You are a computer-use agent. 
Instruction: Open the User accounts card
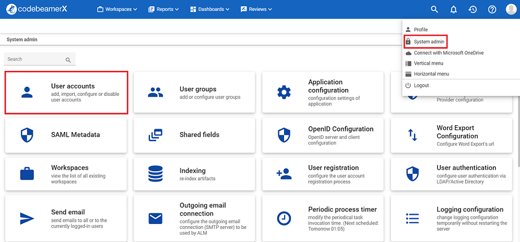pyautogui.click(x=66, y=92)
